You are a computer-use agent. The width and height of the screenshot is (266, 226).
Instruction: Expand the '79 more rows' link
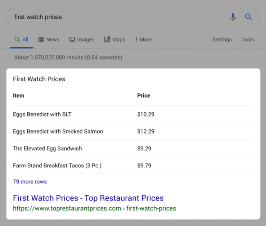click(30, 182)
